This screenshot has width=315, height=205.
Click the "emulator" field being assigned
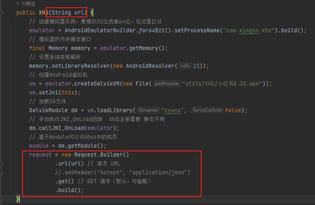tap(42, 31)
